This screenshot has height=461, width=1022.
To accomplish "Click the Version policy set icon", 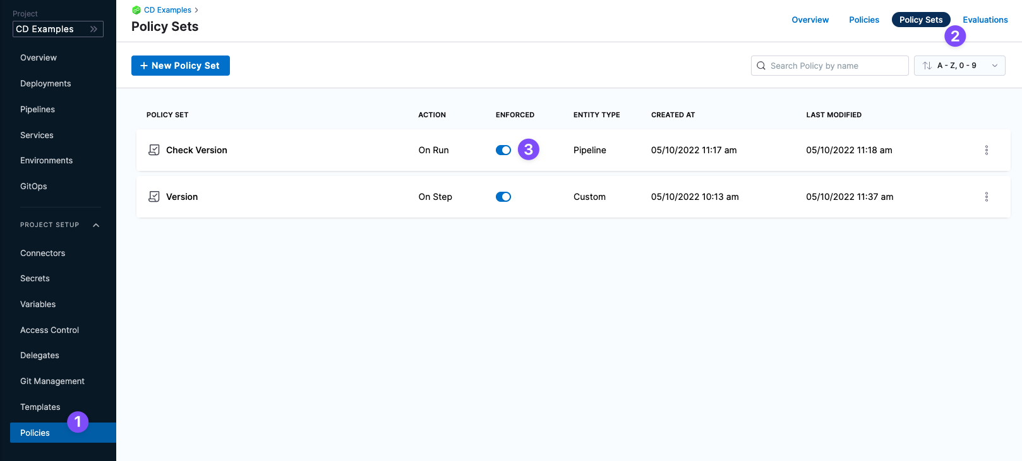I will pos(153,197).
